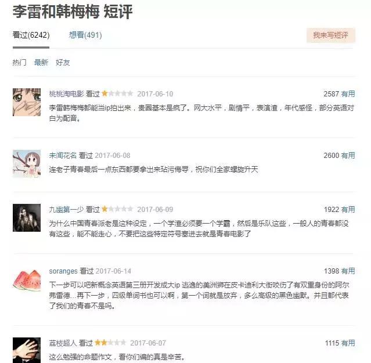371x363 pixels.
Task: Visit 桃桃淘电影's user profile link
Action: (x=66, y=94)
